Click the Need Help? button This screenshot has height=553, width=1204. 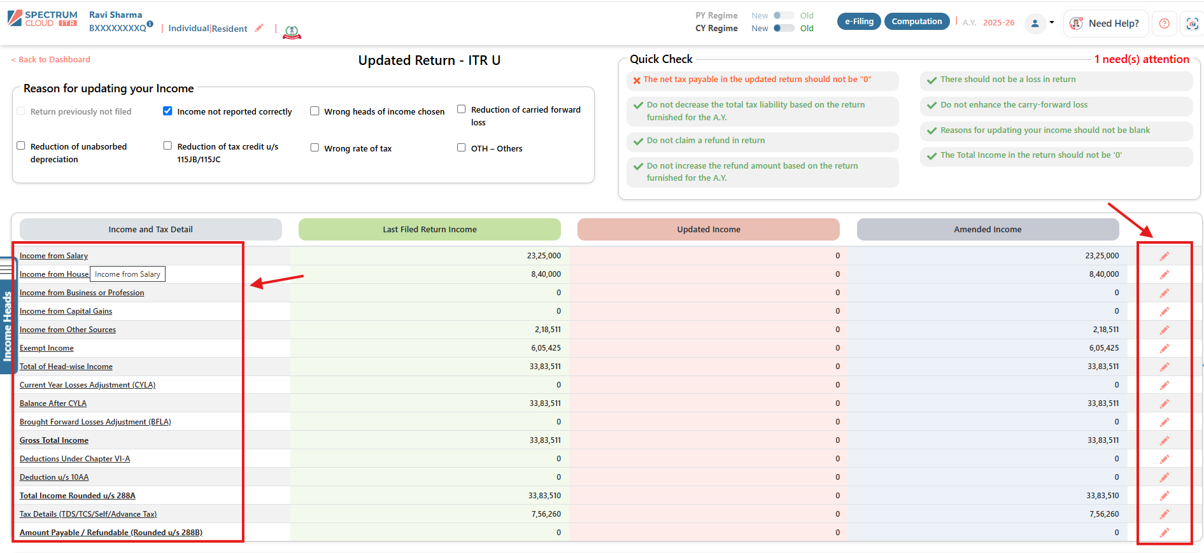point(1106,24)
